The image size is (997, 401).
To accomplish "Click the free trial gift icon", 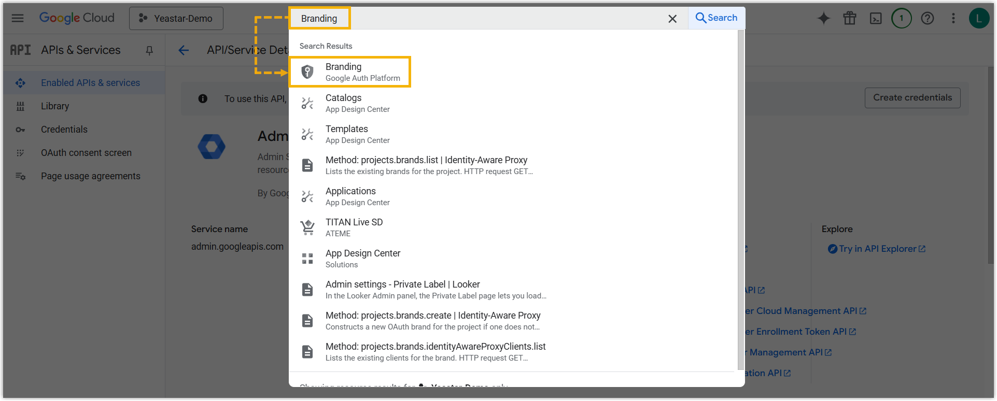I will click(850, 19).
